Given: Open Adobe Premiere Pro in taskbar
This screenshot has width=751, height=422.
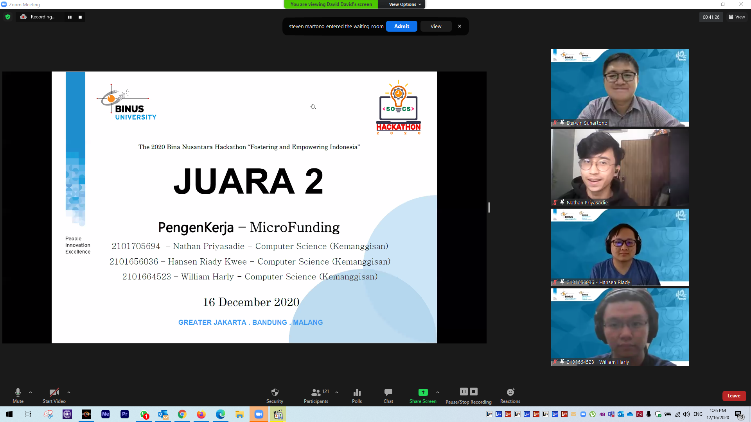Looking at the screenshot, I should pyautogui.click(x=125, y=414).
